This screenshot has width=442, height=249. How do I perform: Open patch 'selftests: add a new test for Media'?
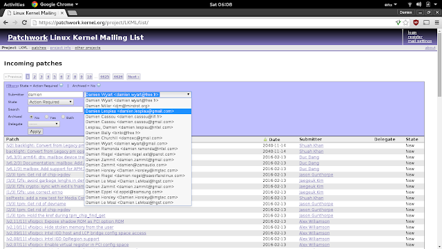point(46,198)
